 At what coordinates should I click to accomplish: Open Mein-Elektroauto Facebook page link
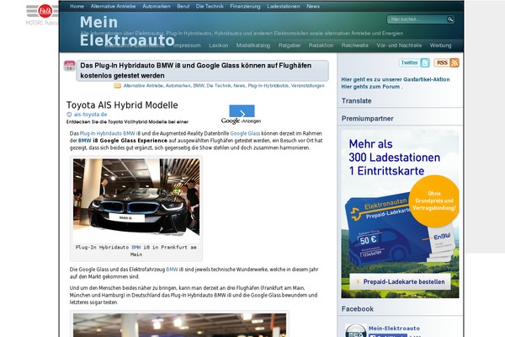coord(394,329)
